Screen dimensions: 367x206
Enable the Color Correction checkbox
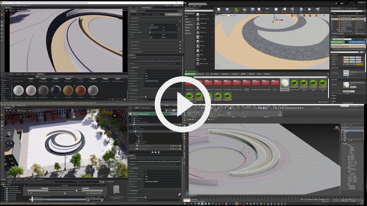(180, 42)
